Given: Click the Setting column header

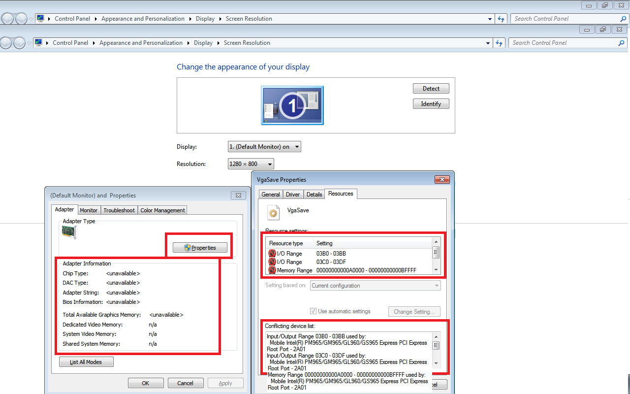Looking at the screenshot, I should click(x=372, y=243).
